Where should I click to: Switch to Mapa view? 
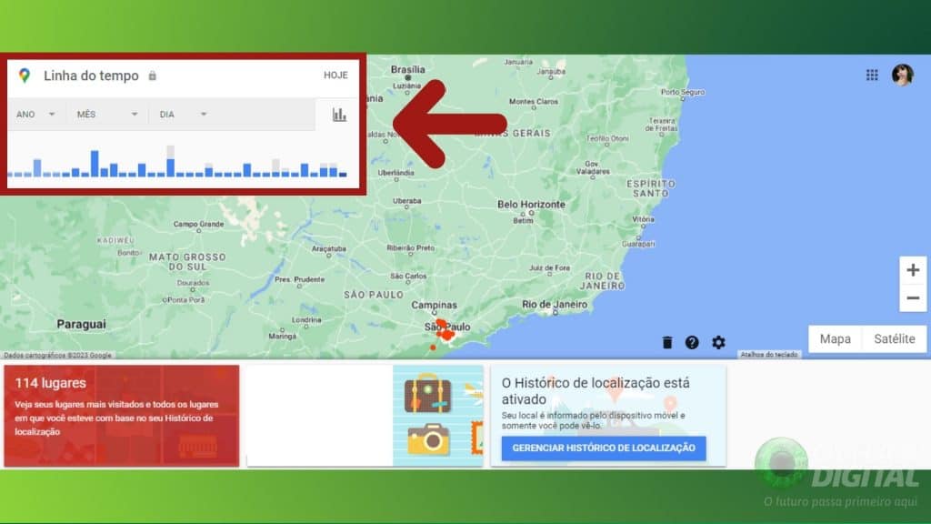(835, 338)
